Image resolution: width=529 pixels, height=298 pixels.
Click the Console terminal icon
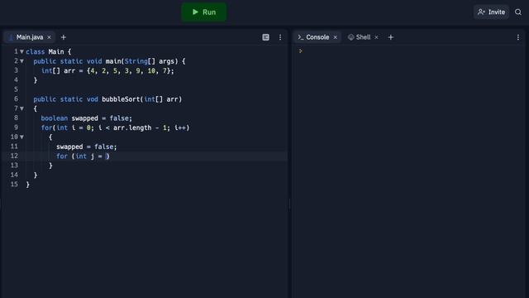301,37
